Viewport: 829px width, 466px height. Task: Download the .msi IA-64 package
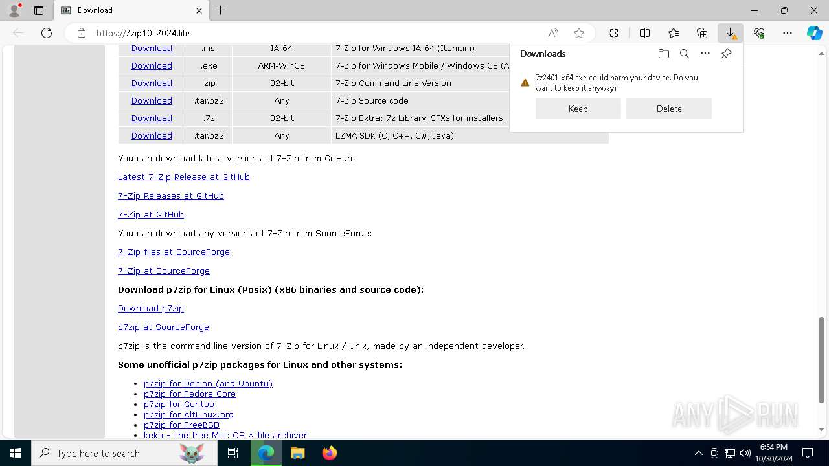click(x=152, y=49)
